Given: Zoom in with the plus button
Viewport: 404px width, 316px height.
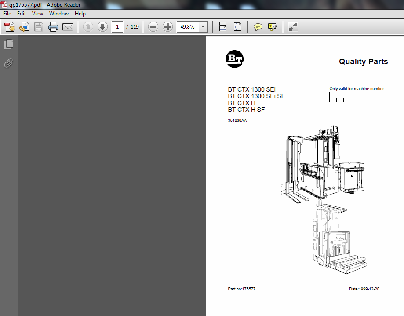Looking at the screenshot, I should click(x=167, y=27).
